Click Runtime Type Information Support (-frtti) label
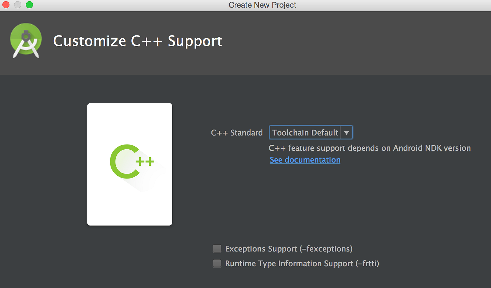 302,263
